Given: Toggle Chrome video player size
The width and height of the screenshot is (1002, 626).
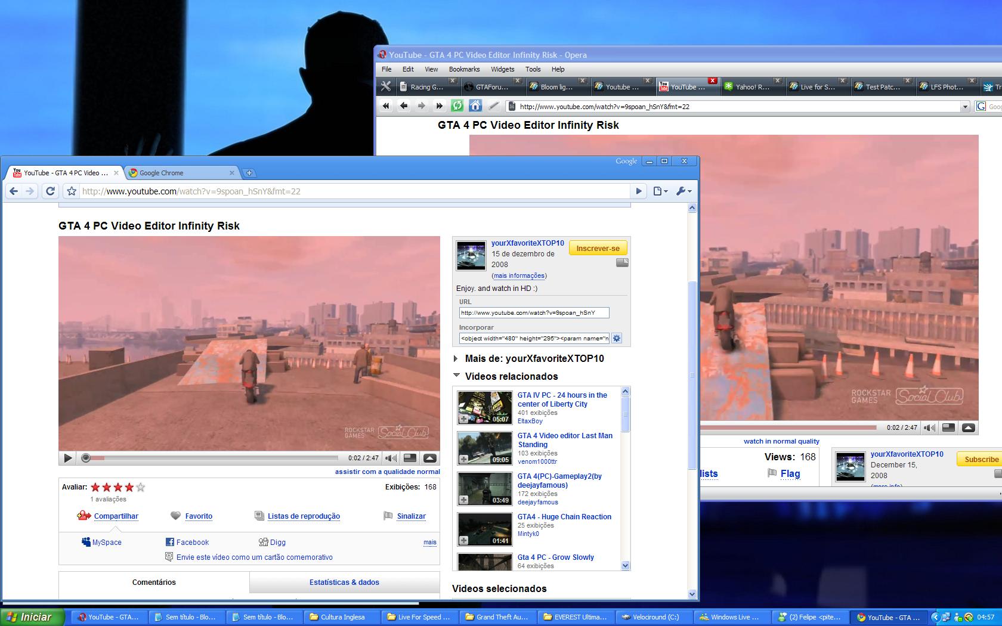Looking at the screenshot, I should pyautogui.click(x=410, y=458).
